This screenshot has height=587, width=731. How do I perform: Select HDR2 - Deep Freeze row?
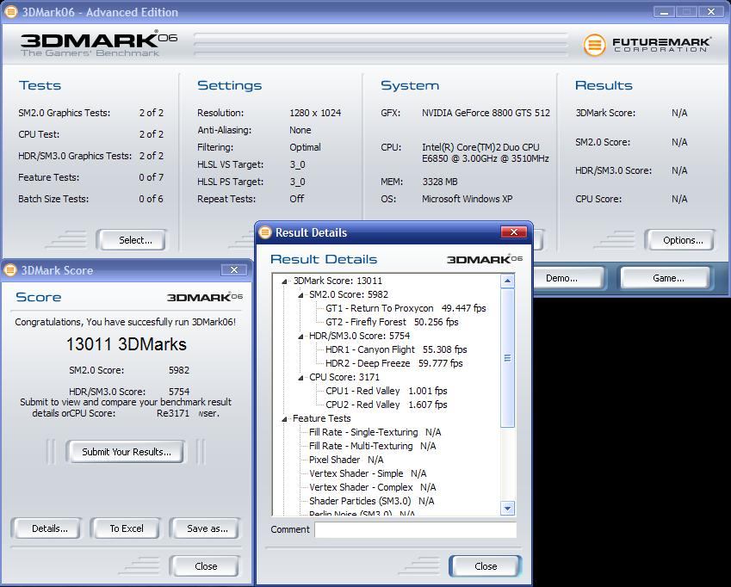(x=394, y=363)
